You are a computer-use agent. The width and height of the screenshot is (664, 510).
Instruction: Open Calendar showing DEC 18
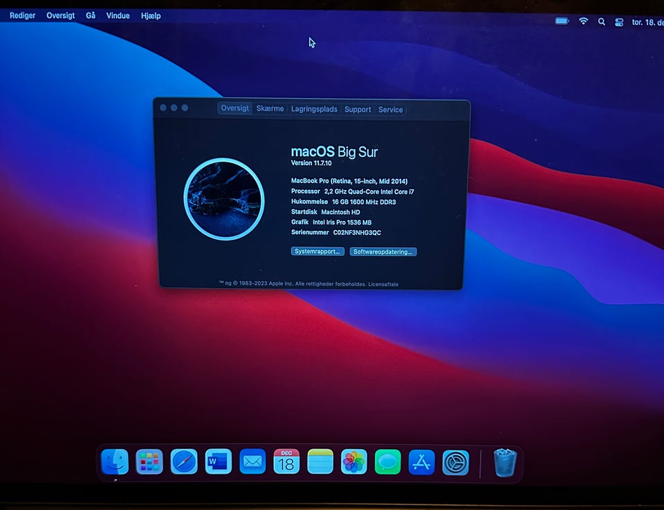[286, 462]
